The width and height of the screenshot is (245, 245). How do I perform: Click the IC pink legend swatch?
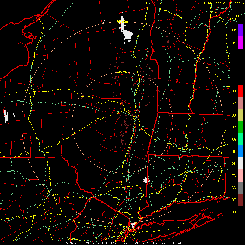pos(240,176)
